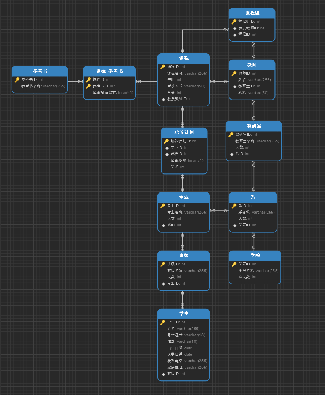The image size is (325, 395).
Task: Click the key icon beside 课程ID in 课程 table
Action: (x=163, y=67)
